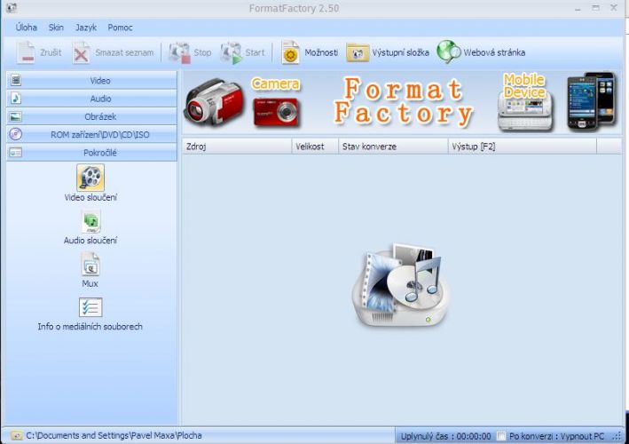Click the Smazat seznam toolbar button
629x444 pixels.
coord(114,52)
